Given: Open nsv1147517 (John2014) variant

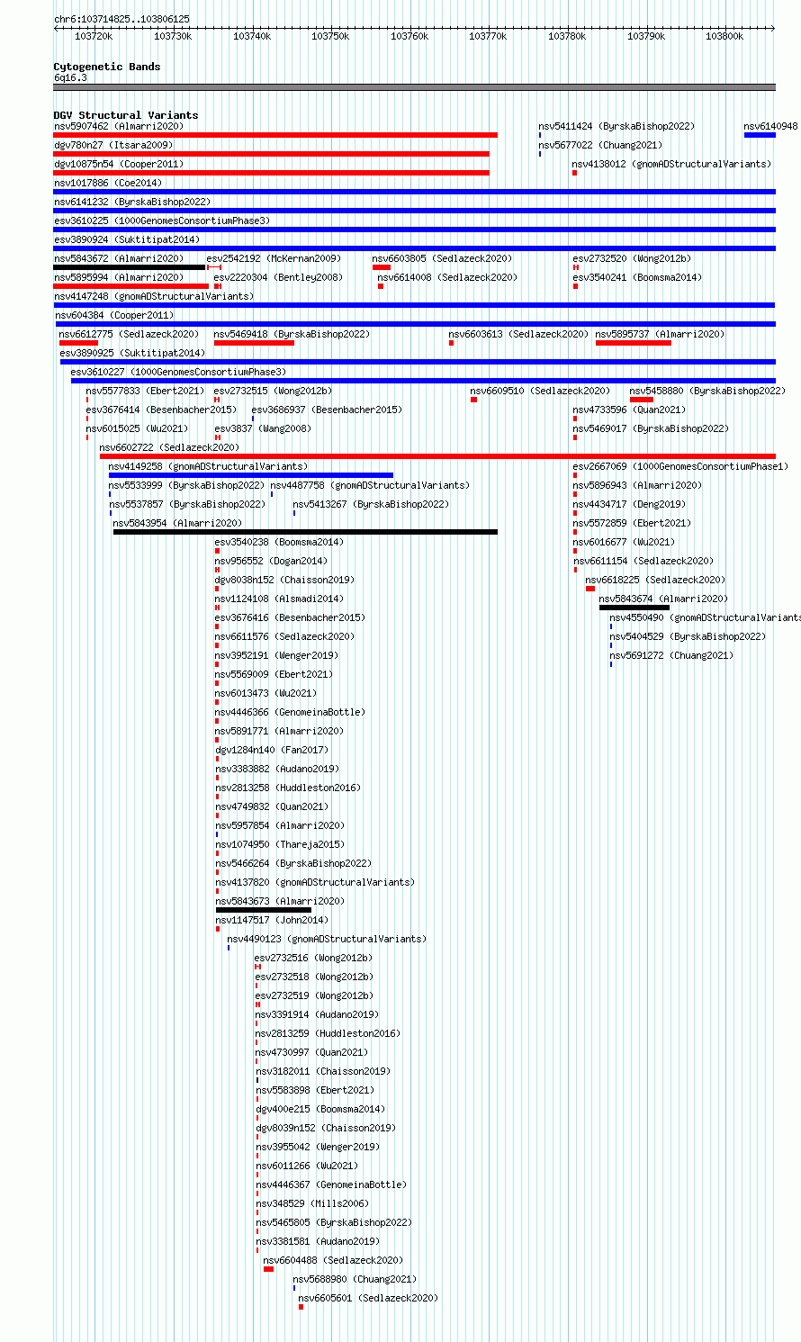Looking at the screenshot, I should point(272,921).
